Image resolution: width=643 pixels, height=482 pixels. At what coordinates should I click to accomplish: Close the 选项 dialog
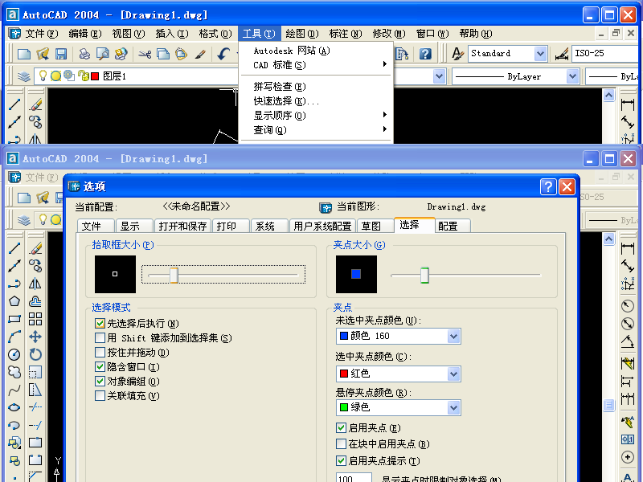(x=567, y=187)
